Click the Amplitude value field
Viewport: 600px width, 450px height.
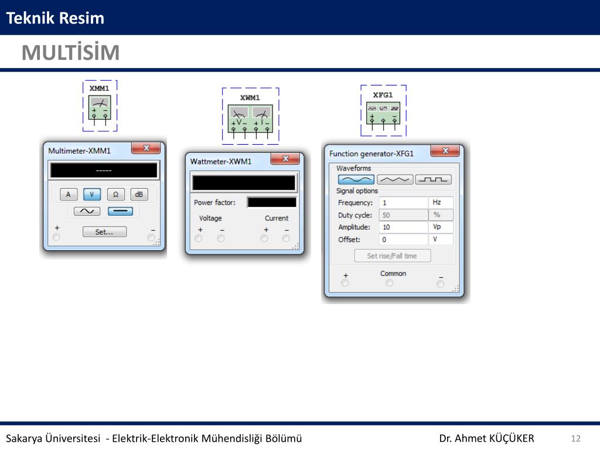403,227
